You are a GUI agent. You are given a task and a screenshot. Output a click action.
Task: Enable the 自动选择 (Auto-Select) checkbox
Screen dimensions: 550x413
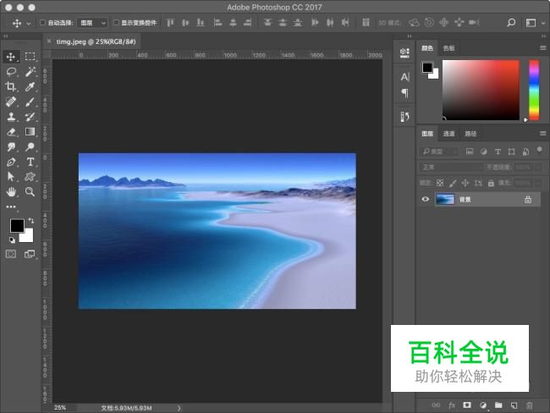coord(43,23)
